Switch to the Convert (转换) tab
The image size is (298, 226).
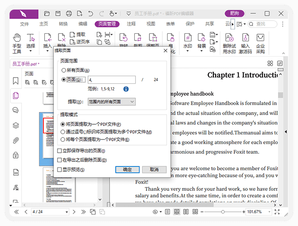(63, 24)
